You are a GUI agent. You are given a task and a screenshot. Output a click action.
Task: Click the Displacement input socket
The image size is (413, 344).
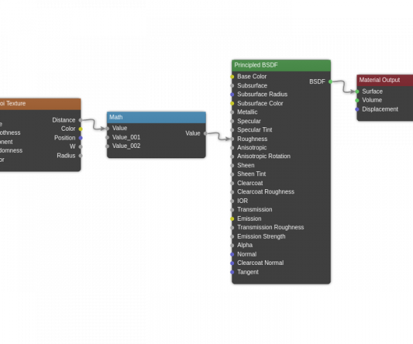click(x=357, y=109)
